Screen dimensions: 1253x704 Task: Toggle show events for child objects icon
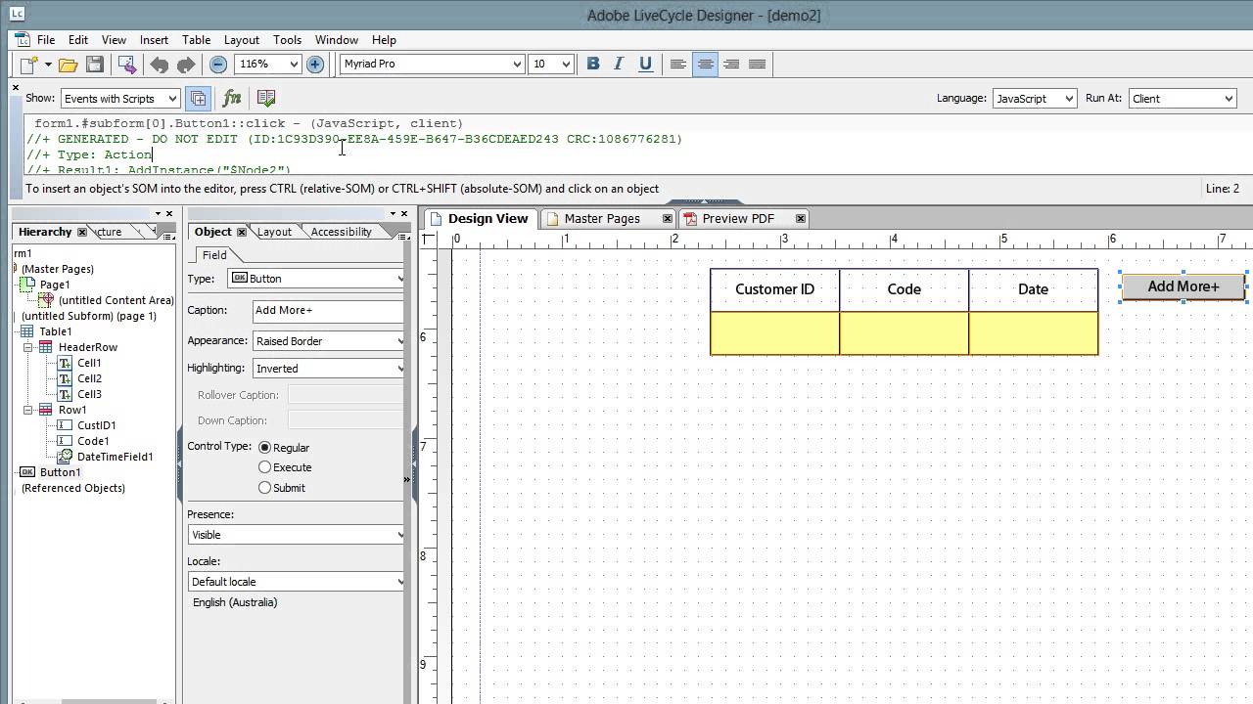198,98
